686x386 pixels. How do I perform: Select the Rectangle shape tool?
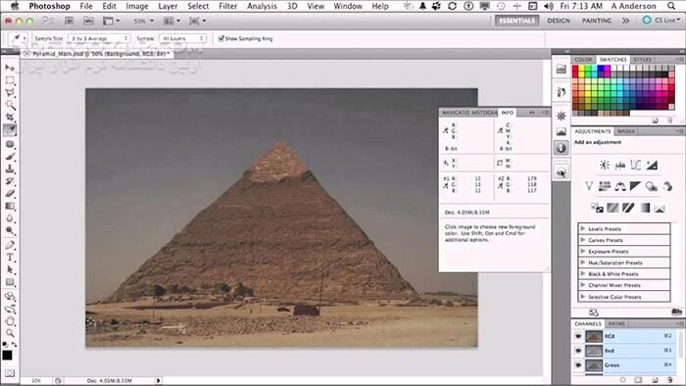(10, 282)
